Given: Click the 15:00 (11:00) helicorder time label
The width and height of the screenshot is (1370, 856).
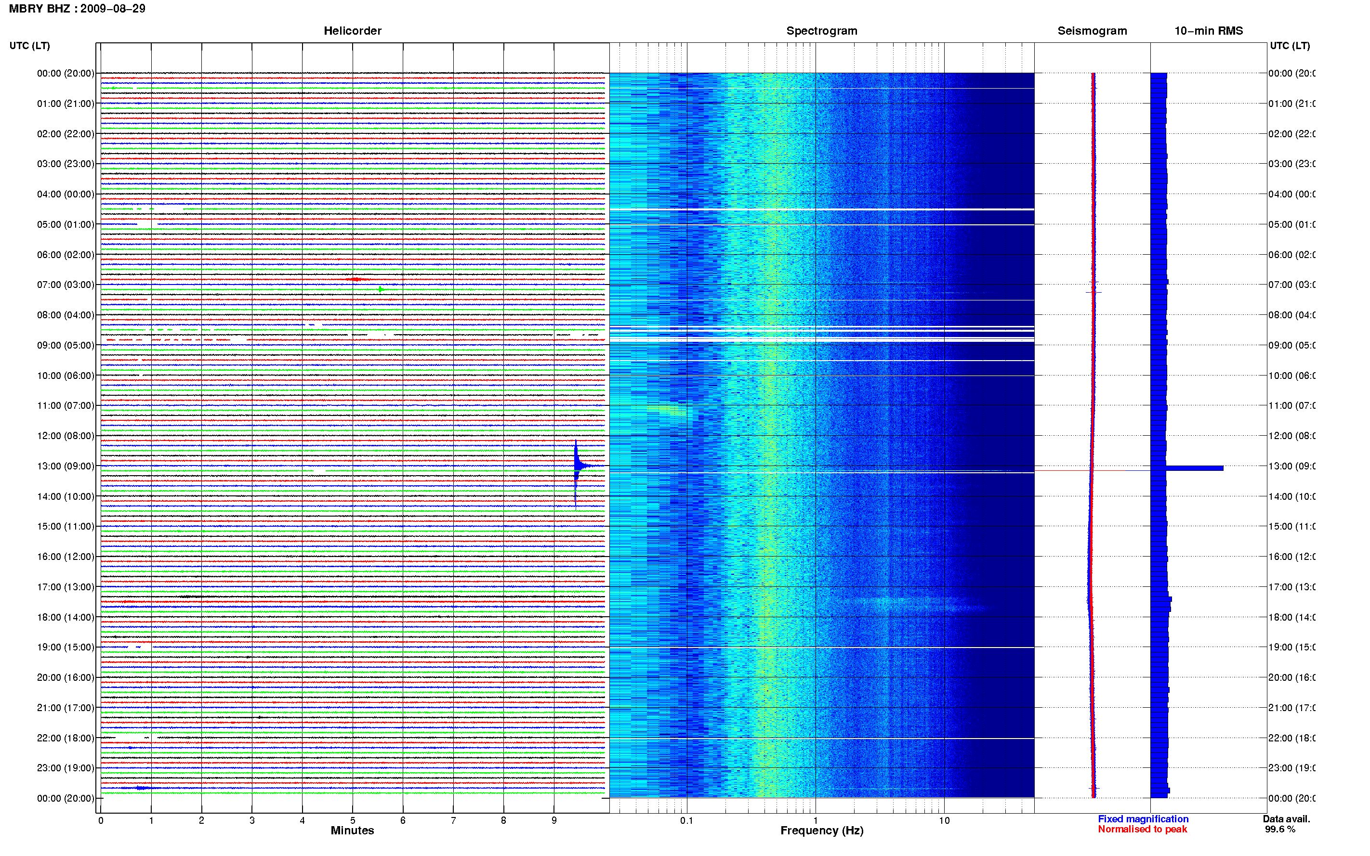Looking at the screenshot, I should [x=66, y=526].
